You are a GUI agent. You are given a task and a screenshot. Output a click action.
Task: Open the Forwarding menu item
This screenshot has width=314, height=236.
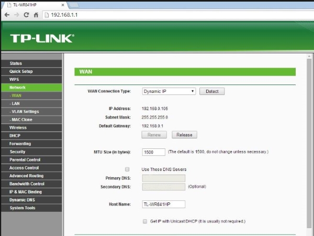pyautogui.click(x=31, y=144)
